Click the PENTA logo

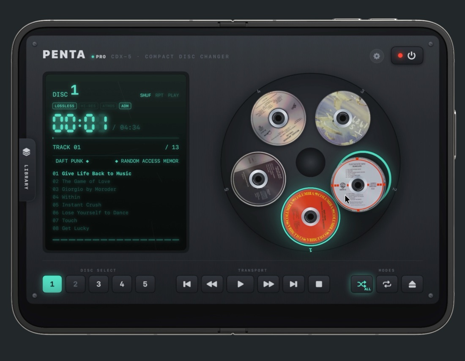click(x=64, y=55)
